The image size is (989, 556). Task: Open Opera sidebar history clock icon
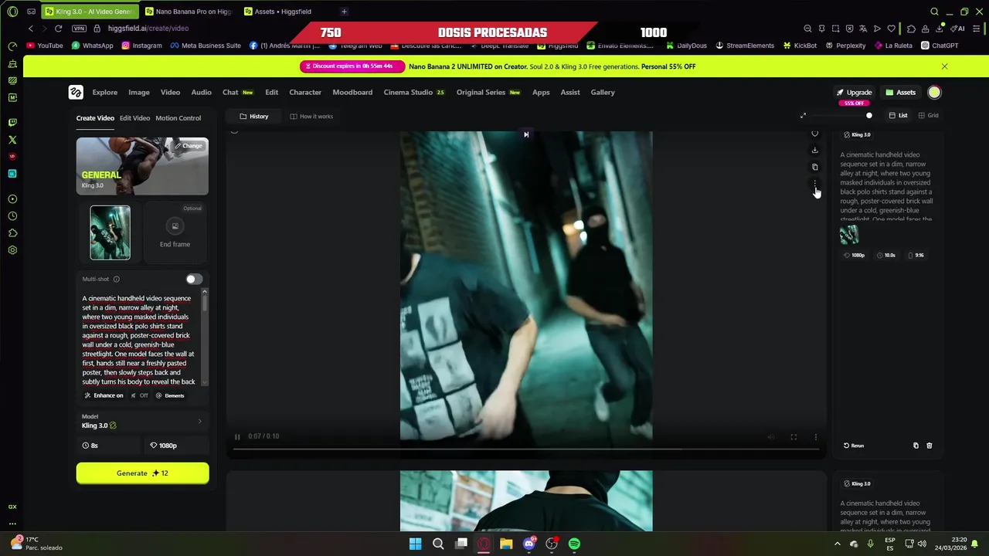coord(12,216)
